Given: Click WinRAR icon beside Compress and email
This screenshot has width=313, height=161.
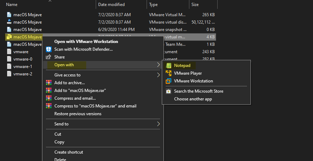Looking at the screenshot, I should [48, 98].
